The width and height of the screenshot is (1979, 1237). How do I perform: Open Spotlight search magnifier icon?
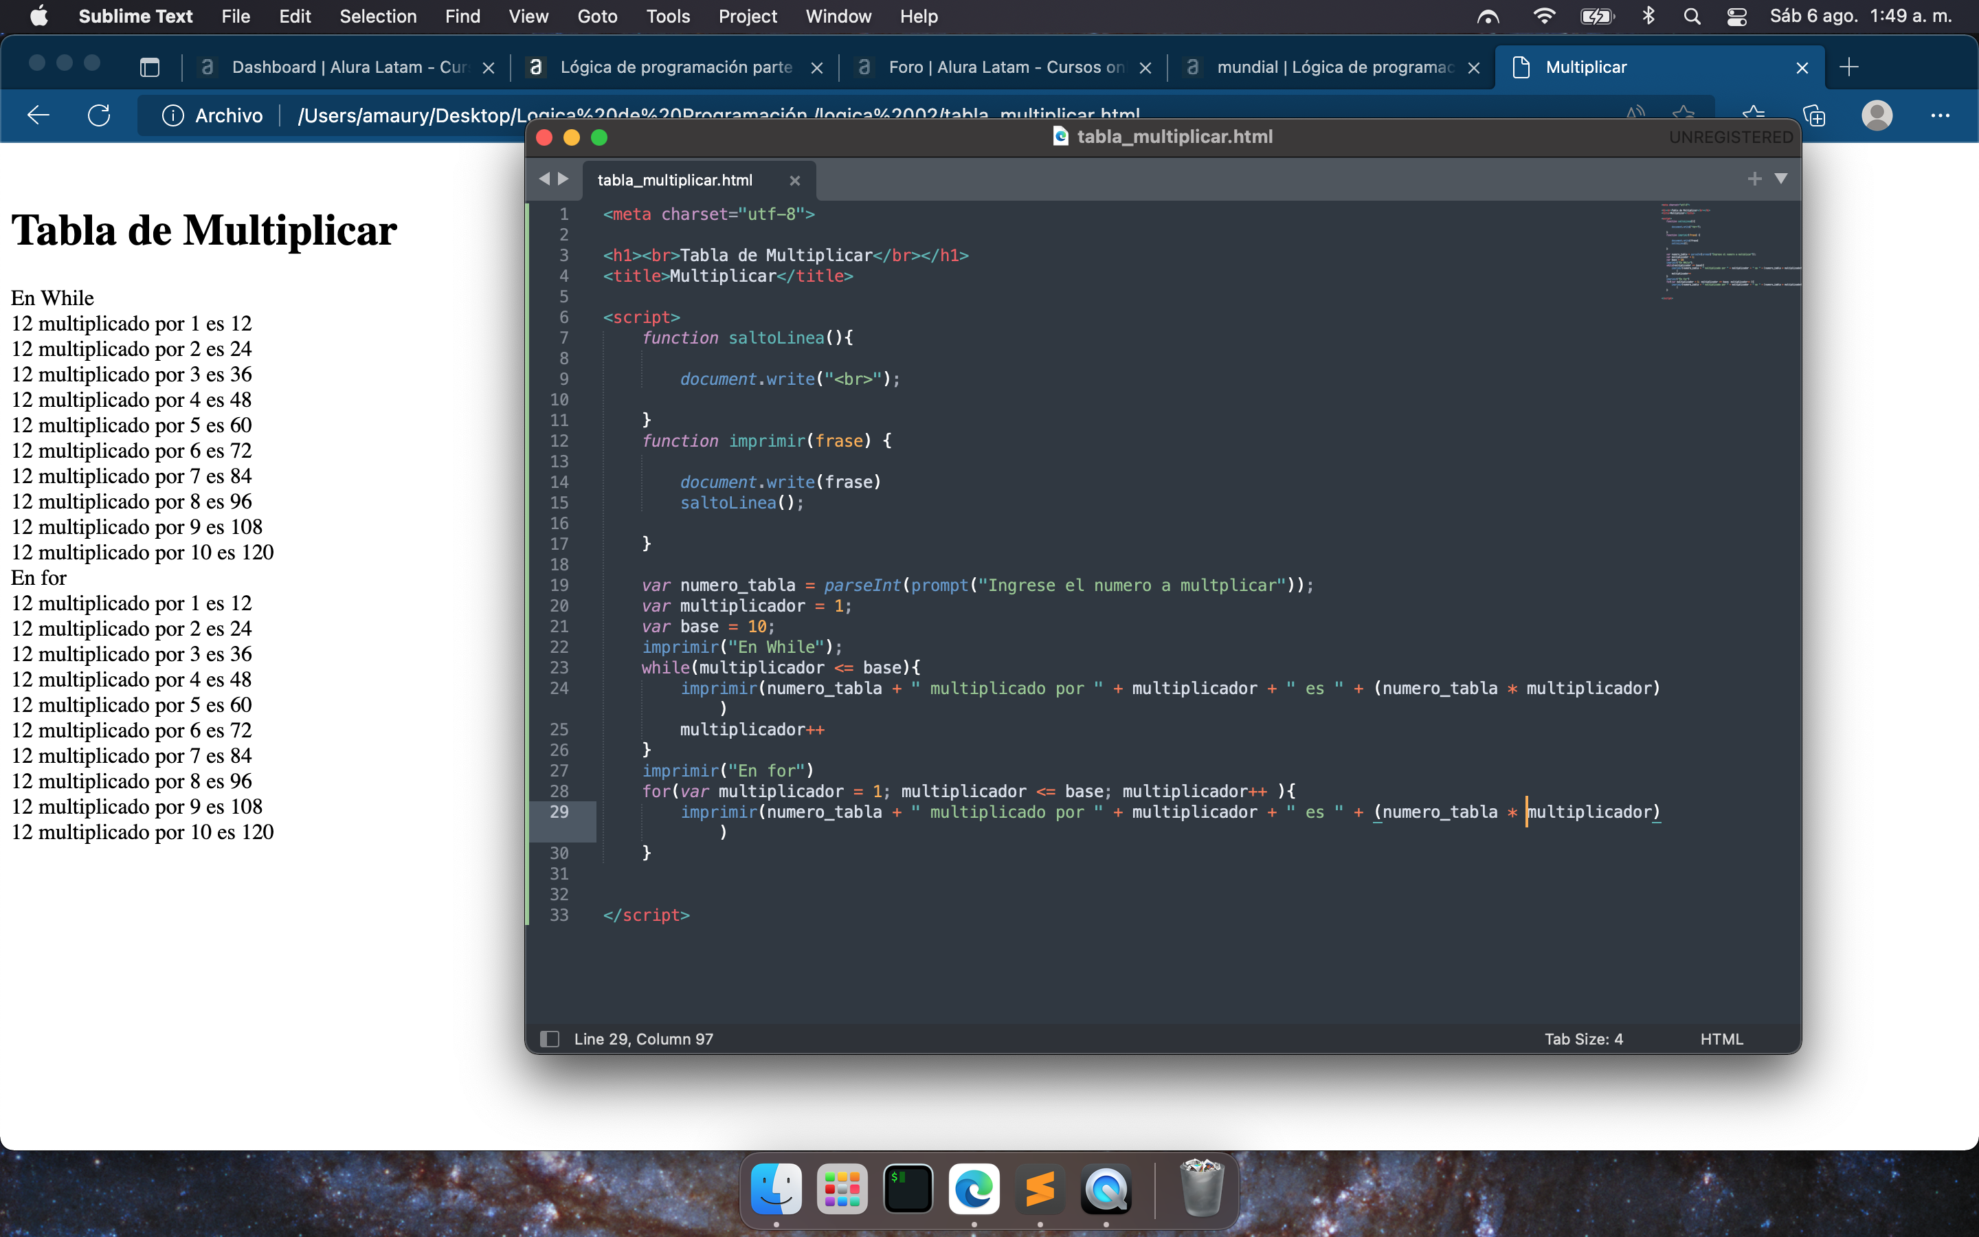pyautogui.click(x=1692, y=16)
